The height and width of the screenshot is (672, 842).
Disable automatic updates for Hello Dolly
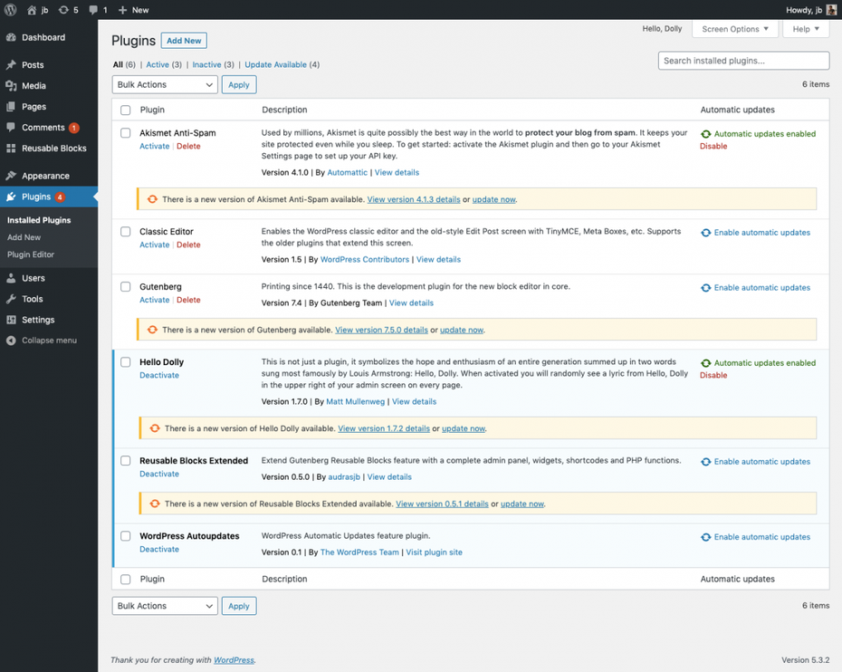713,375
